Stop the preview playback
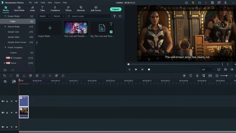 [x=149, y=69]
